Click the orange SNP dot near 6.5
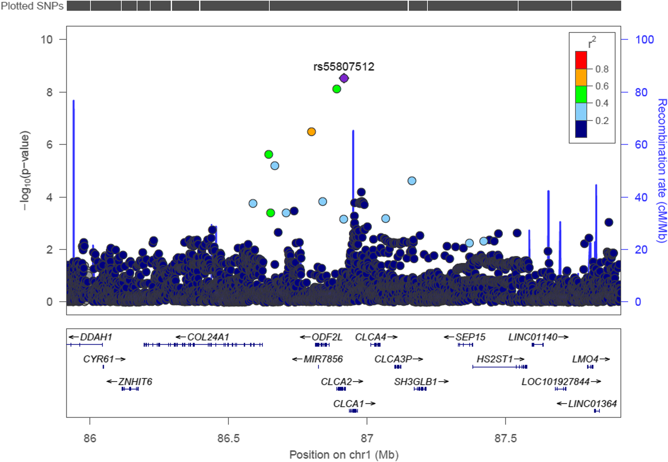Image resolution: width=668 pixels, height=462 pixels. (311, 132)
